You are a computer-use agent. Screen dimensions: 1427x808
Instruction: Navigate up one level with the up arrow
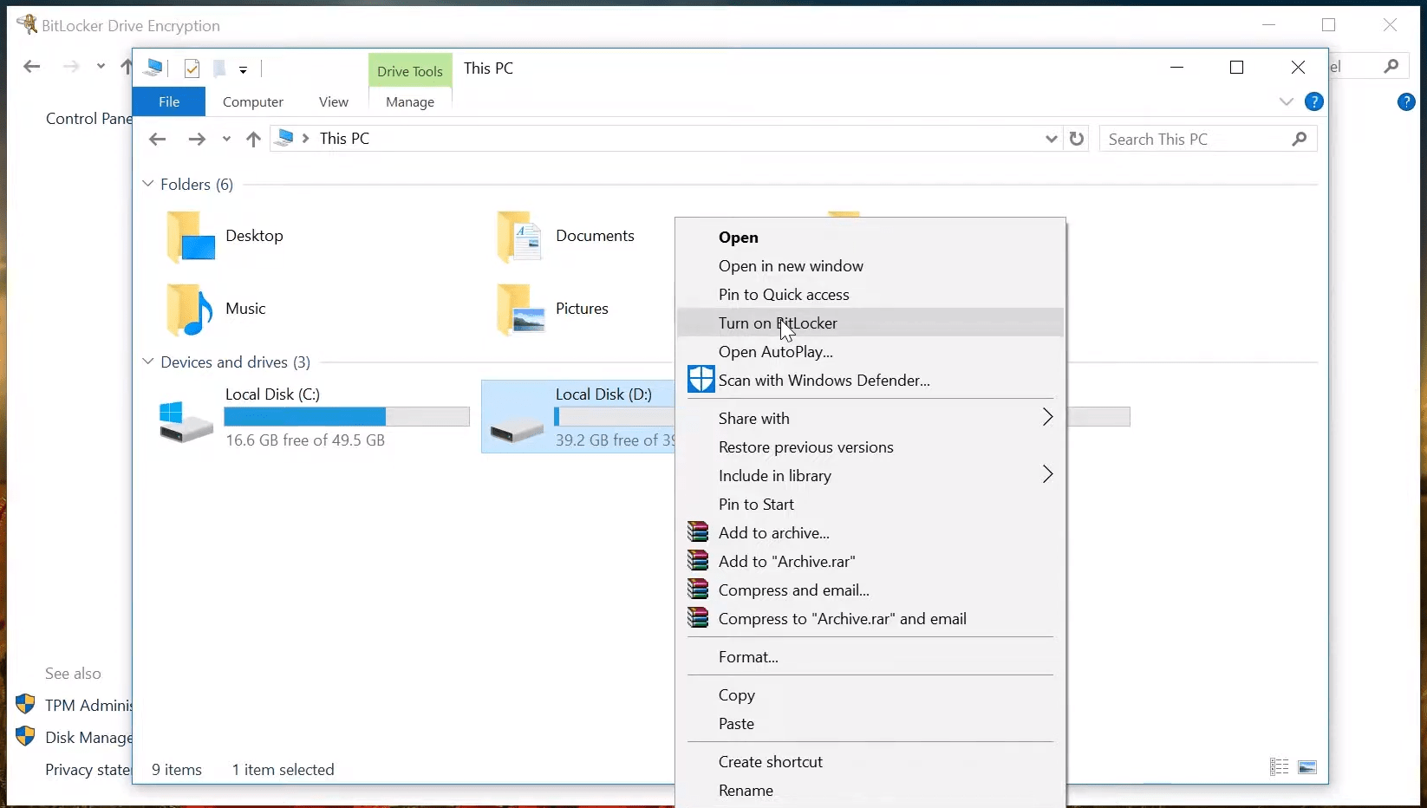(x=252, y=139)
